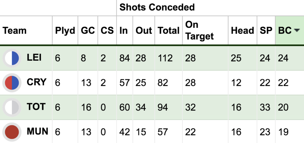Open the BC column sort arrow
The width and height of the screenshot is (304, 143).
[296, 31]
